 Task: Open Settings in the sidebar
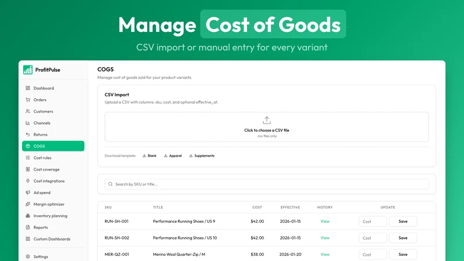[53, 256]
